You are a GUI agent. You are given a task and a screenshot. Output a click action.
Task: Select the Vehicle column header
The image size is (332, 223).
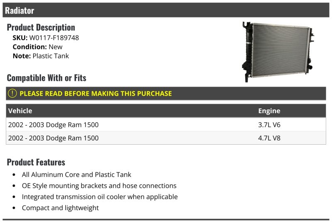point(20,111)
